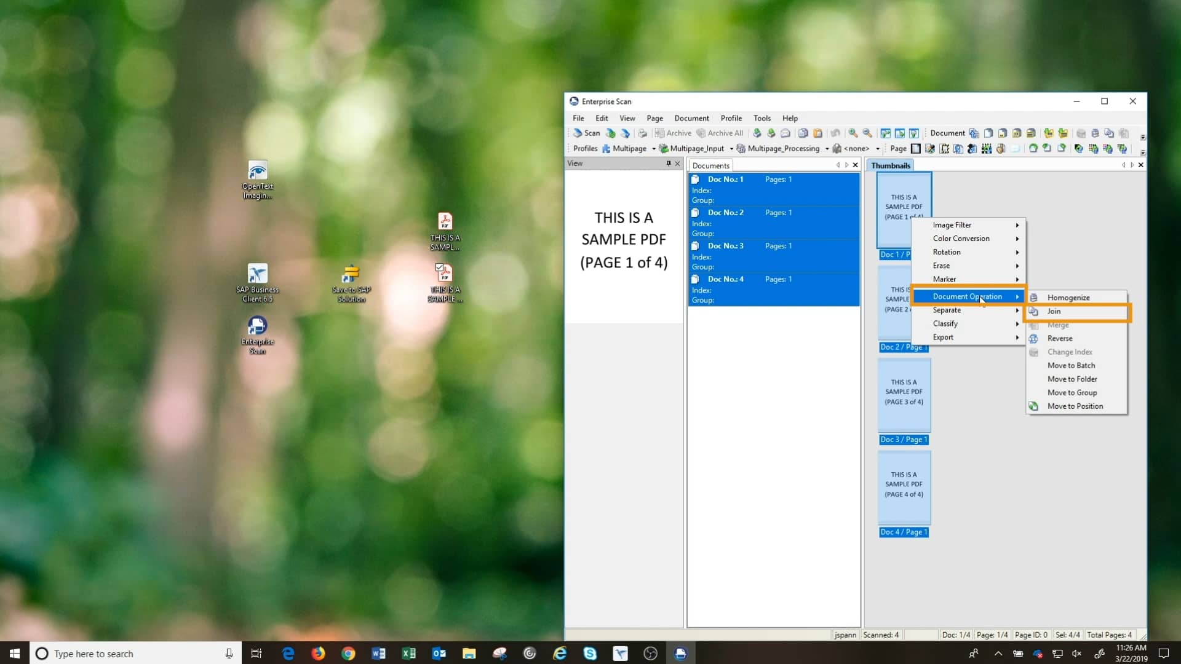Screen dimensions: 1181x664
Task: Click the Move to Batch option
Action: point(1071,365)
